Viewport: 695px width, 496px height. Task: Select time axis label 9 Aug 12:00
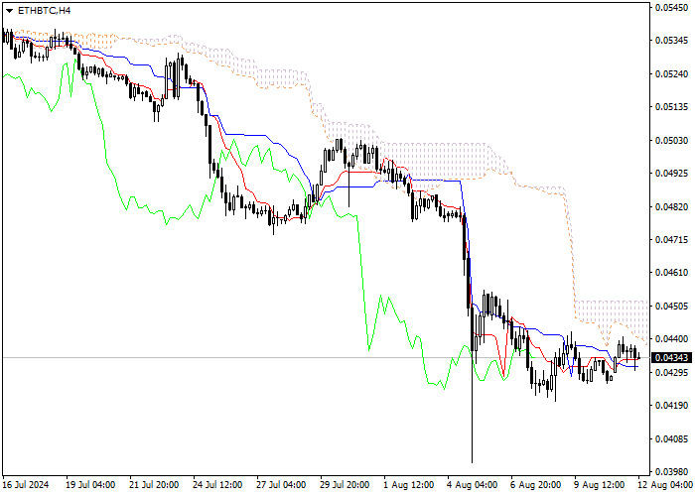(600, 485)
